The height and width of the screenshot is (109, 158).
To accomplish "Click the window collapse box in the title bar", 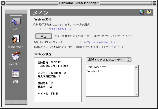I will point(155,3).
